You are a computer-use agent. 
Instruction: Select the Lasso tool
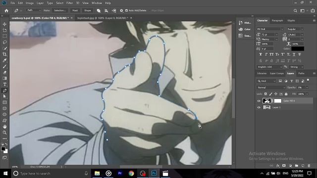(4, 42)
